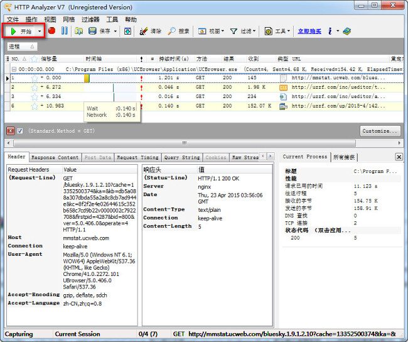The height and width of the screenshot is (342, 408).
Task: Open the 操作 menu
Action: pos(31,19)
